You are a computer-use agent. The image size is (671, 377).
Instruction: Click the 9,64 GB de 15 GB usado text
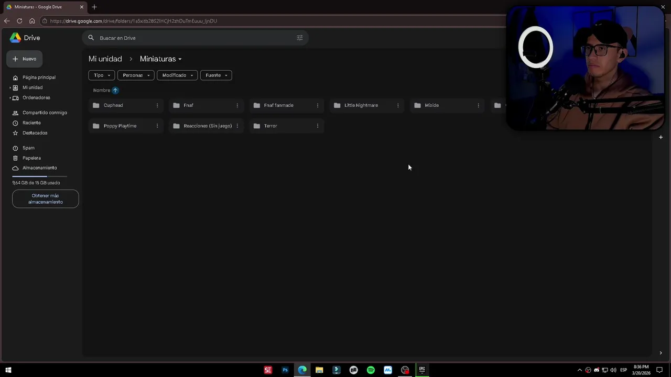tap(36, 183)
